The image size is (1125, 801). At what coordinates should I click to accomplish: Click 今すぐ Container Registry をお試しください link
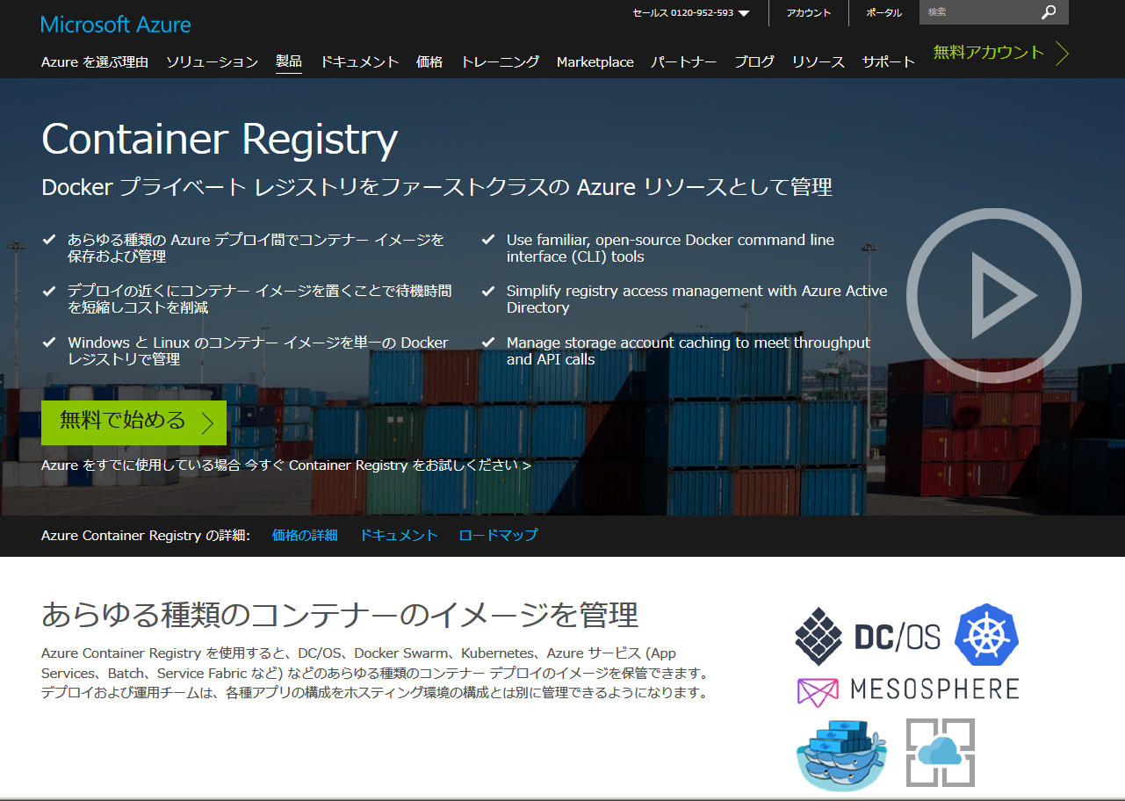(x=388, y=465)
